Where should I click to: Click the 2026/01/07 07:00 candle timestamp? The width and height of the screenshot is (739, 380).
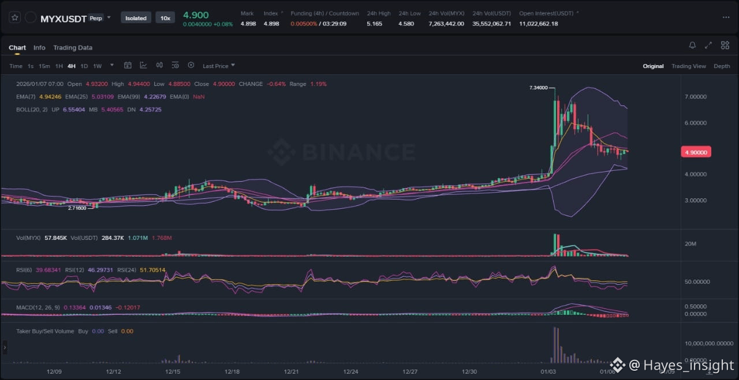coord(40,84)
